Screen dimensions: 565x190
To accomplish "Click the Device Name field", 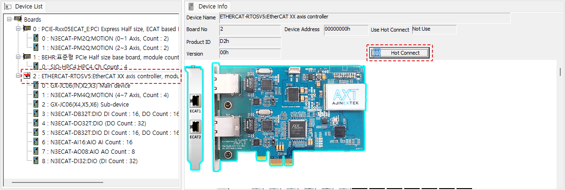I will pos(365,17).
